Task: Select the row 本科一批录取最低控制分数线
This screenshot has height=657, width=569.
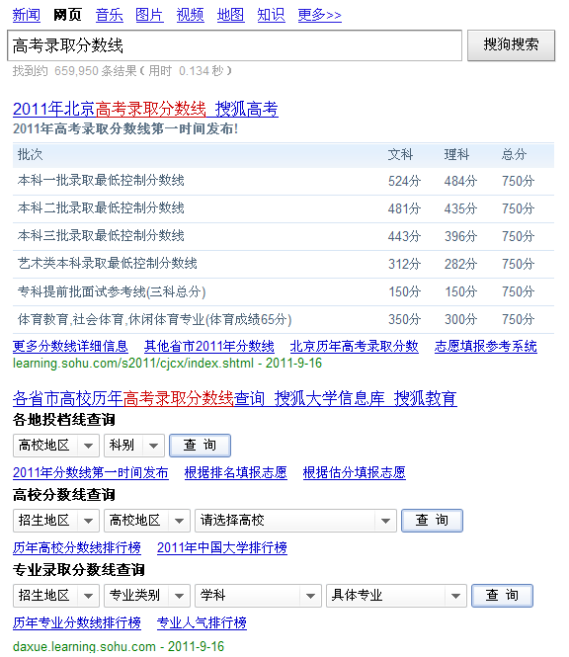Action: coord(284,181)
